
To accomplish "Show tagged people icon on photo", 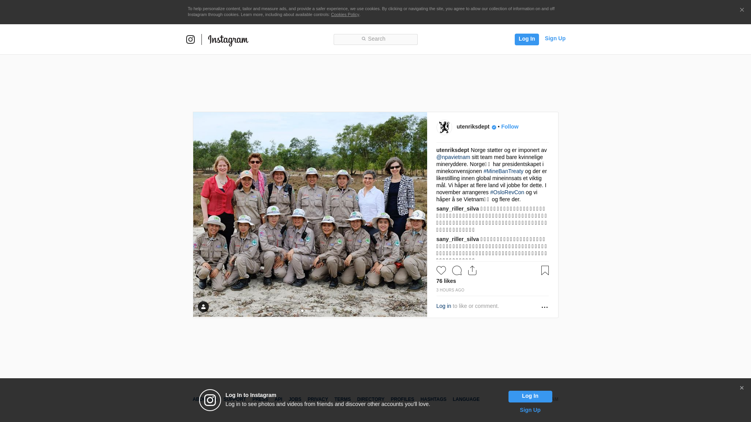I will point(203,307).
